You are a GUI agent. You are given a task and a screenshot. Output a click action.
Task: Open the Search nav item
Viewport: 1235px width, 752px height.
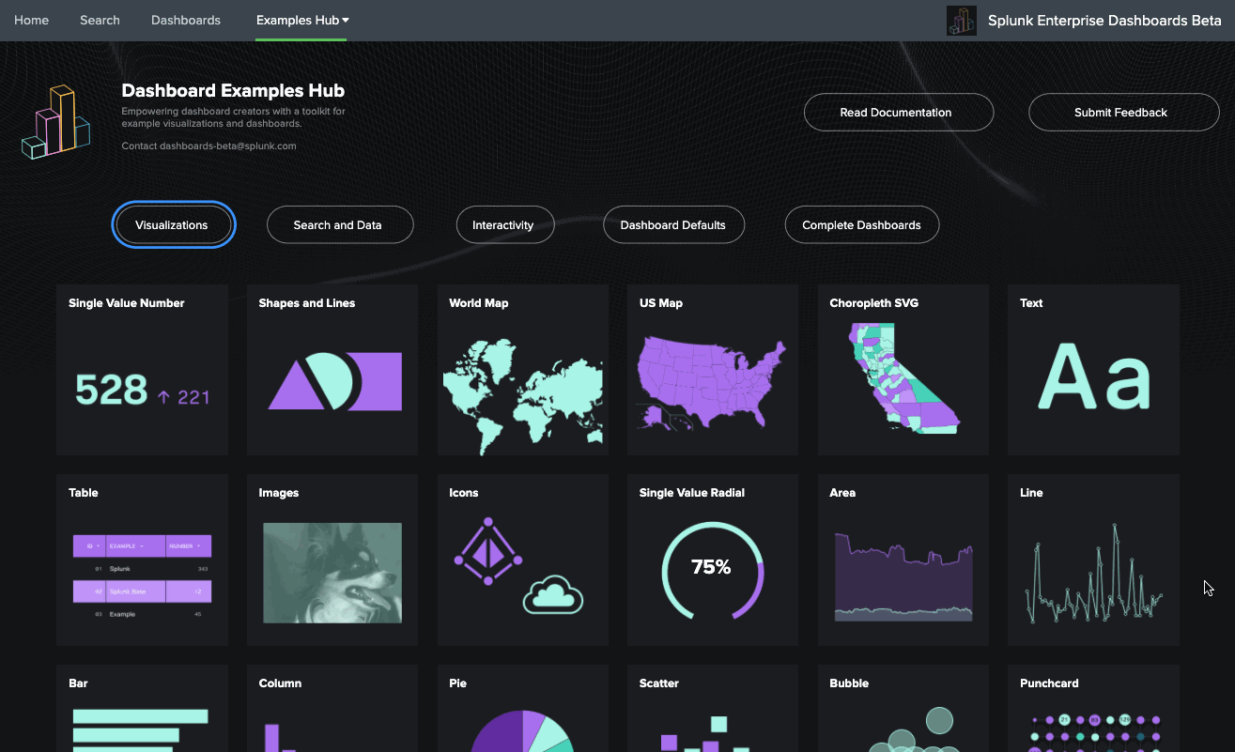tap(100, 21)
